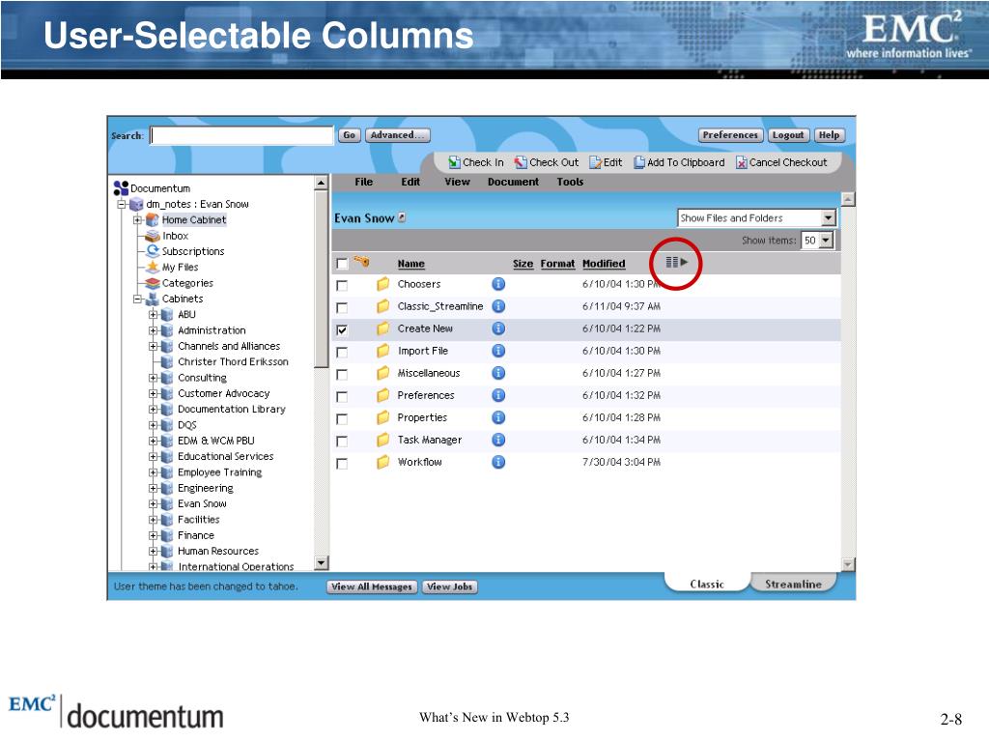The width and height of the screenshot is (989, 742).
Task: Uncheck the Create New row checkbox
Action: [x=342, y=330]
